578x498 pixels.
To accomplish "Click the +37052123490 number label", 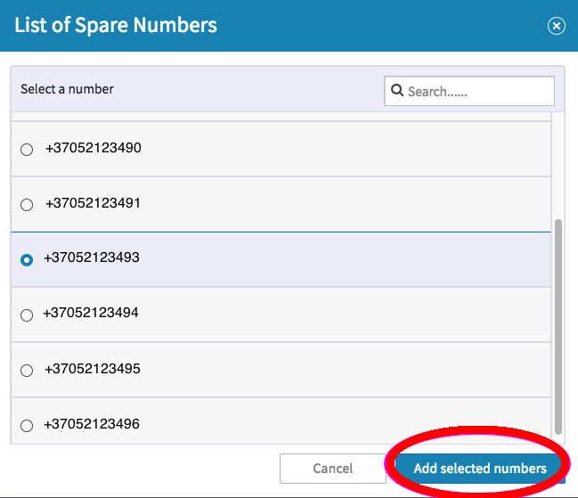I will click(93, 148).
